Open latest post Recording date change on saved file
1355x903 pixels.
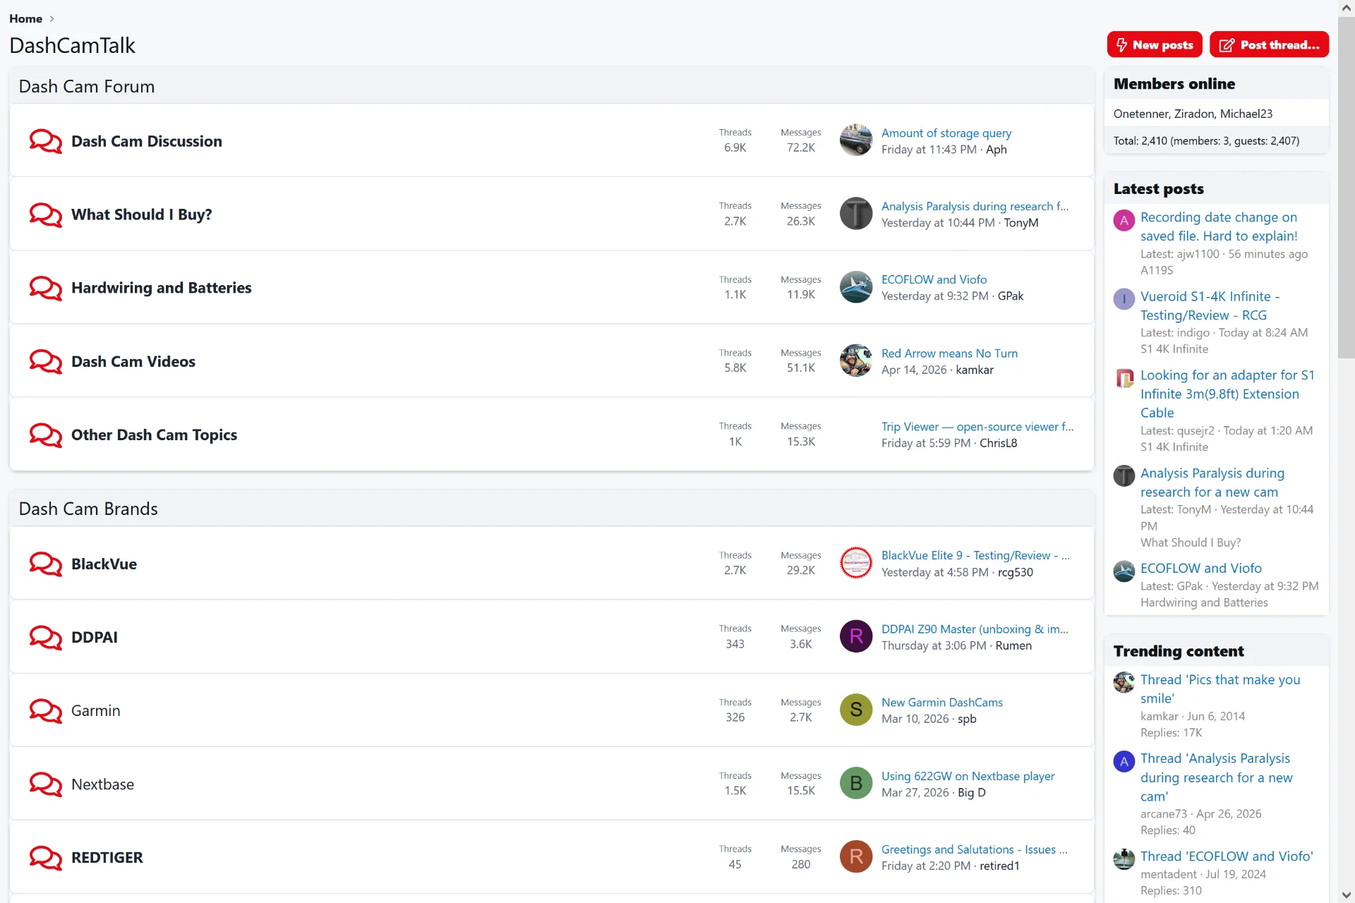pyautogui.click(x=1219, y=226)
